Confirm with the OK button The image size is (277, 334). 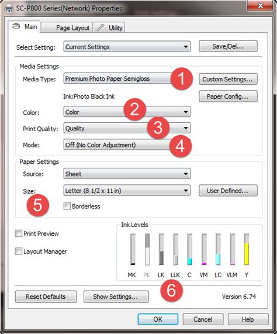click(158, 319)
